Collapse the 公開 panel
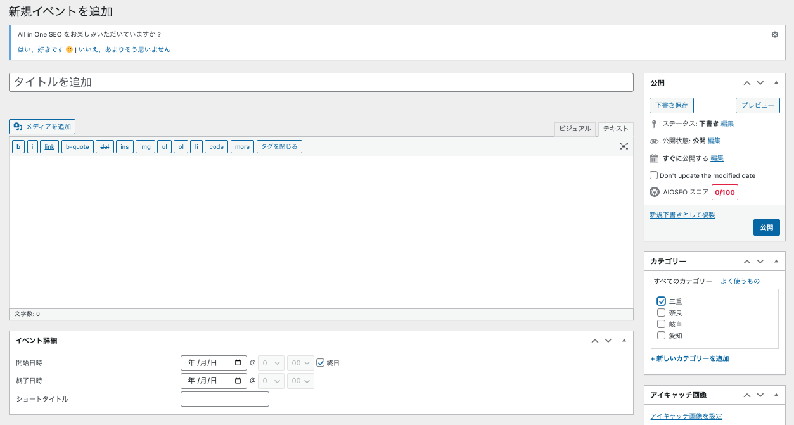Image resolution: width=794 pixels, height=425 pixels. [776, 83]
